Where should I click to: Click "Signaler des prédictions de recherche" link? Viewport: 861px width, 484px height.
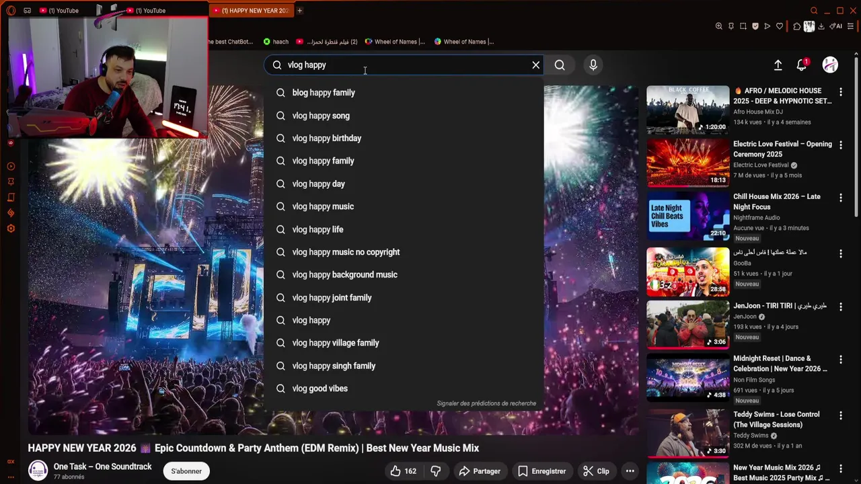[x=486, y=403]
